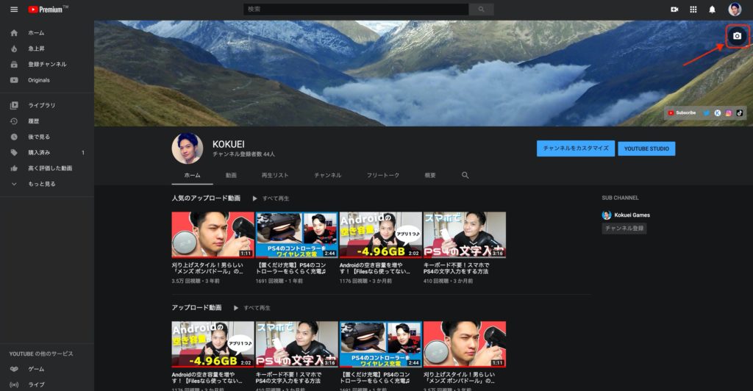Switch to the 動画 tab
753x391 pixels.
pos(231,175)
